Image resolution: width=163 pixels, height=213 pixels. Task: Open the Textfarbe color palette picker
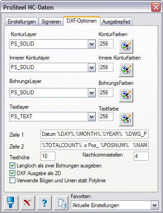(126, 119)
